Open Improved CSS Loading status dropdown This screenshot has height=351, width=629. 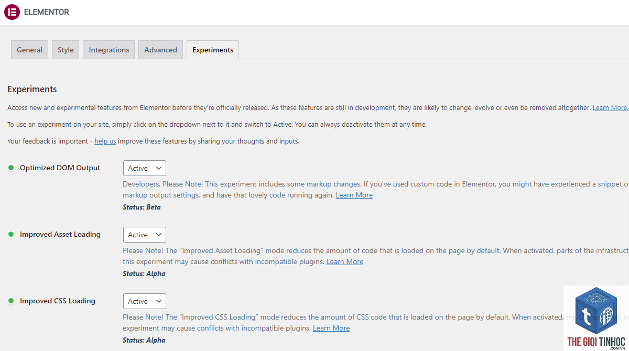(145, 301)
